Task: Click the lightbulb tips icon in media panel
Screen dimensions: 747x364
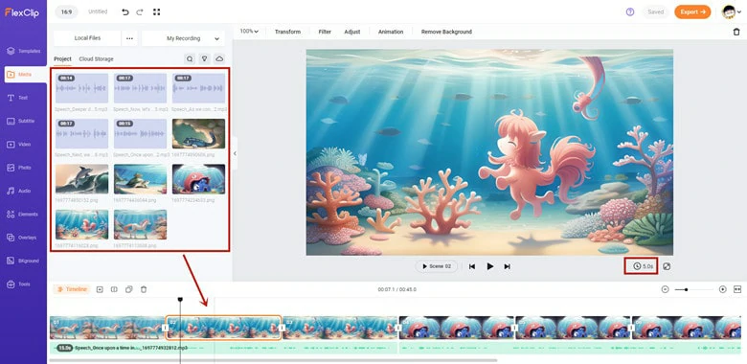Action: coord(204,59)
